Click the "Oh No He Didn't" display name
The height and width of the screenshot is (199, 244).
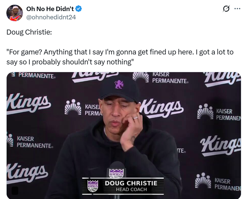(50, 9)
